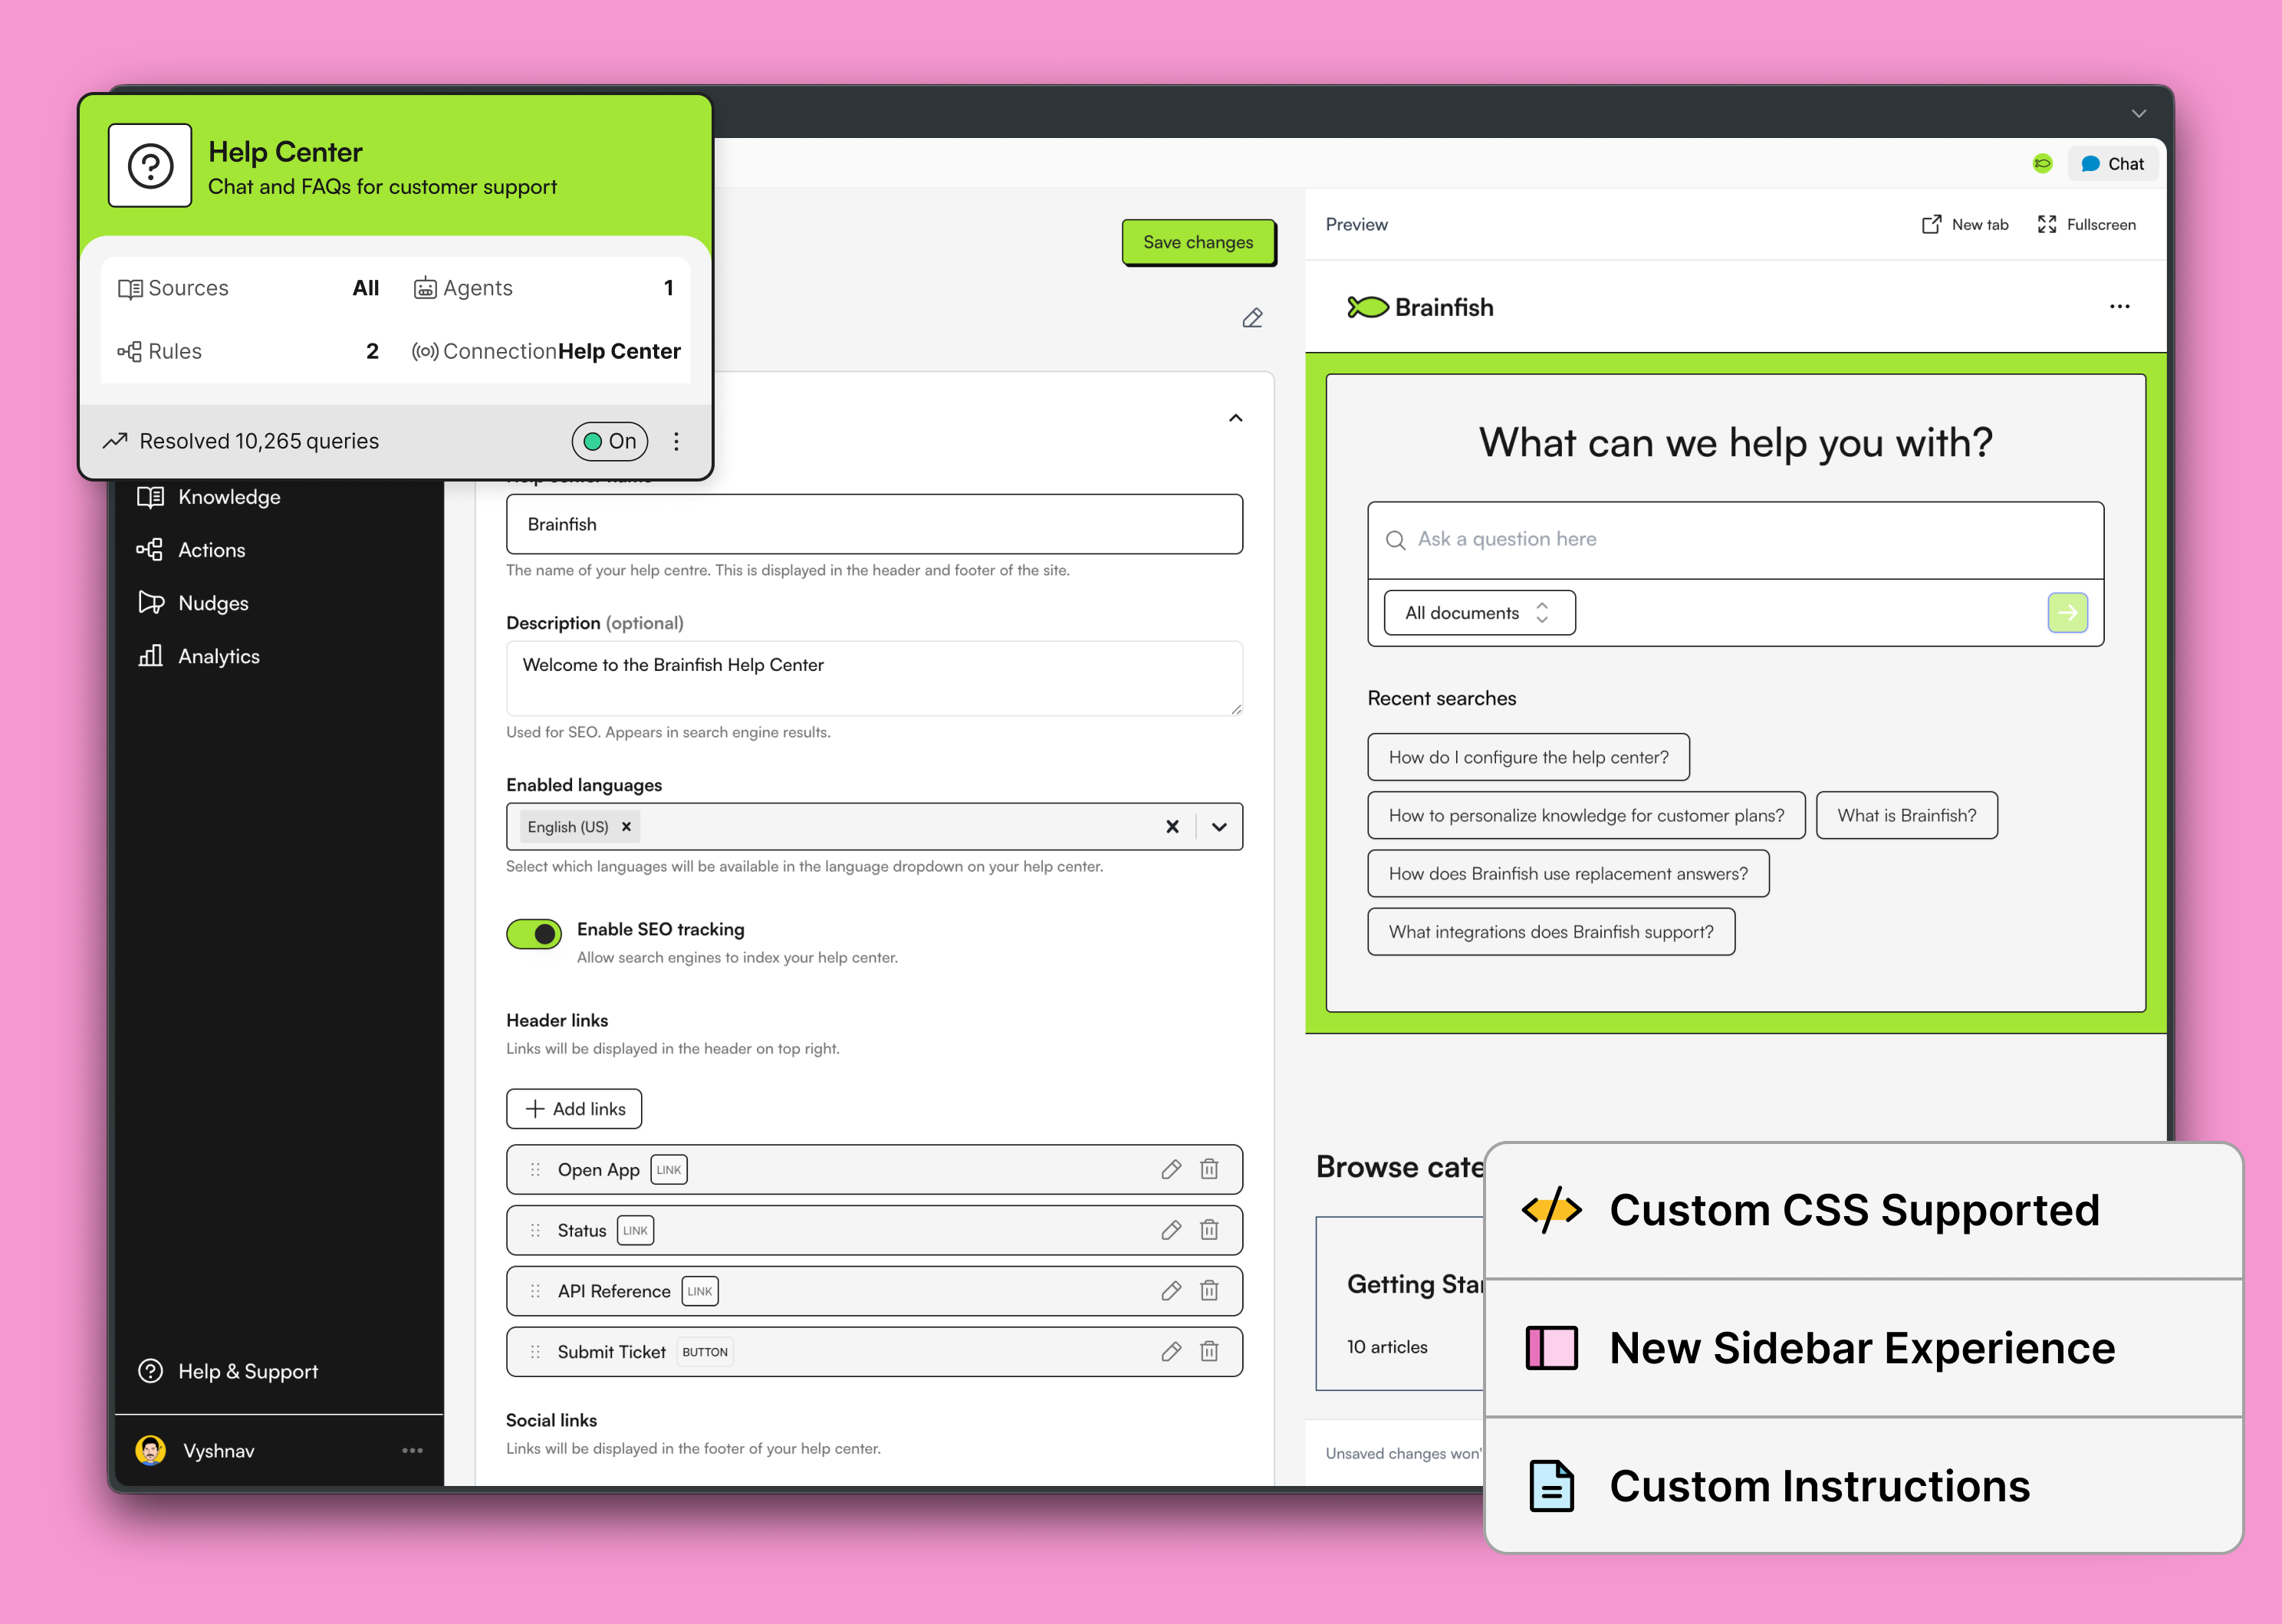Open Fullscreen preview
This screenshot has height=1624, width=2282.
pos(2086,225)
